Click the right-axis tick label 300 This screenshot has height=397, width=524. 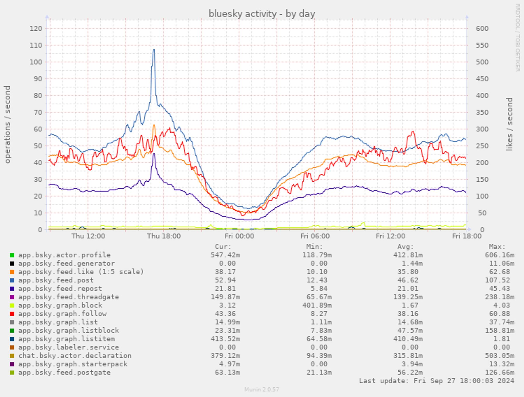click(x=482, y=129)
